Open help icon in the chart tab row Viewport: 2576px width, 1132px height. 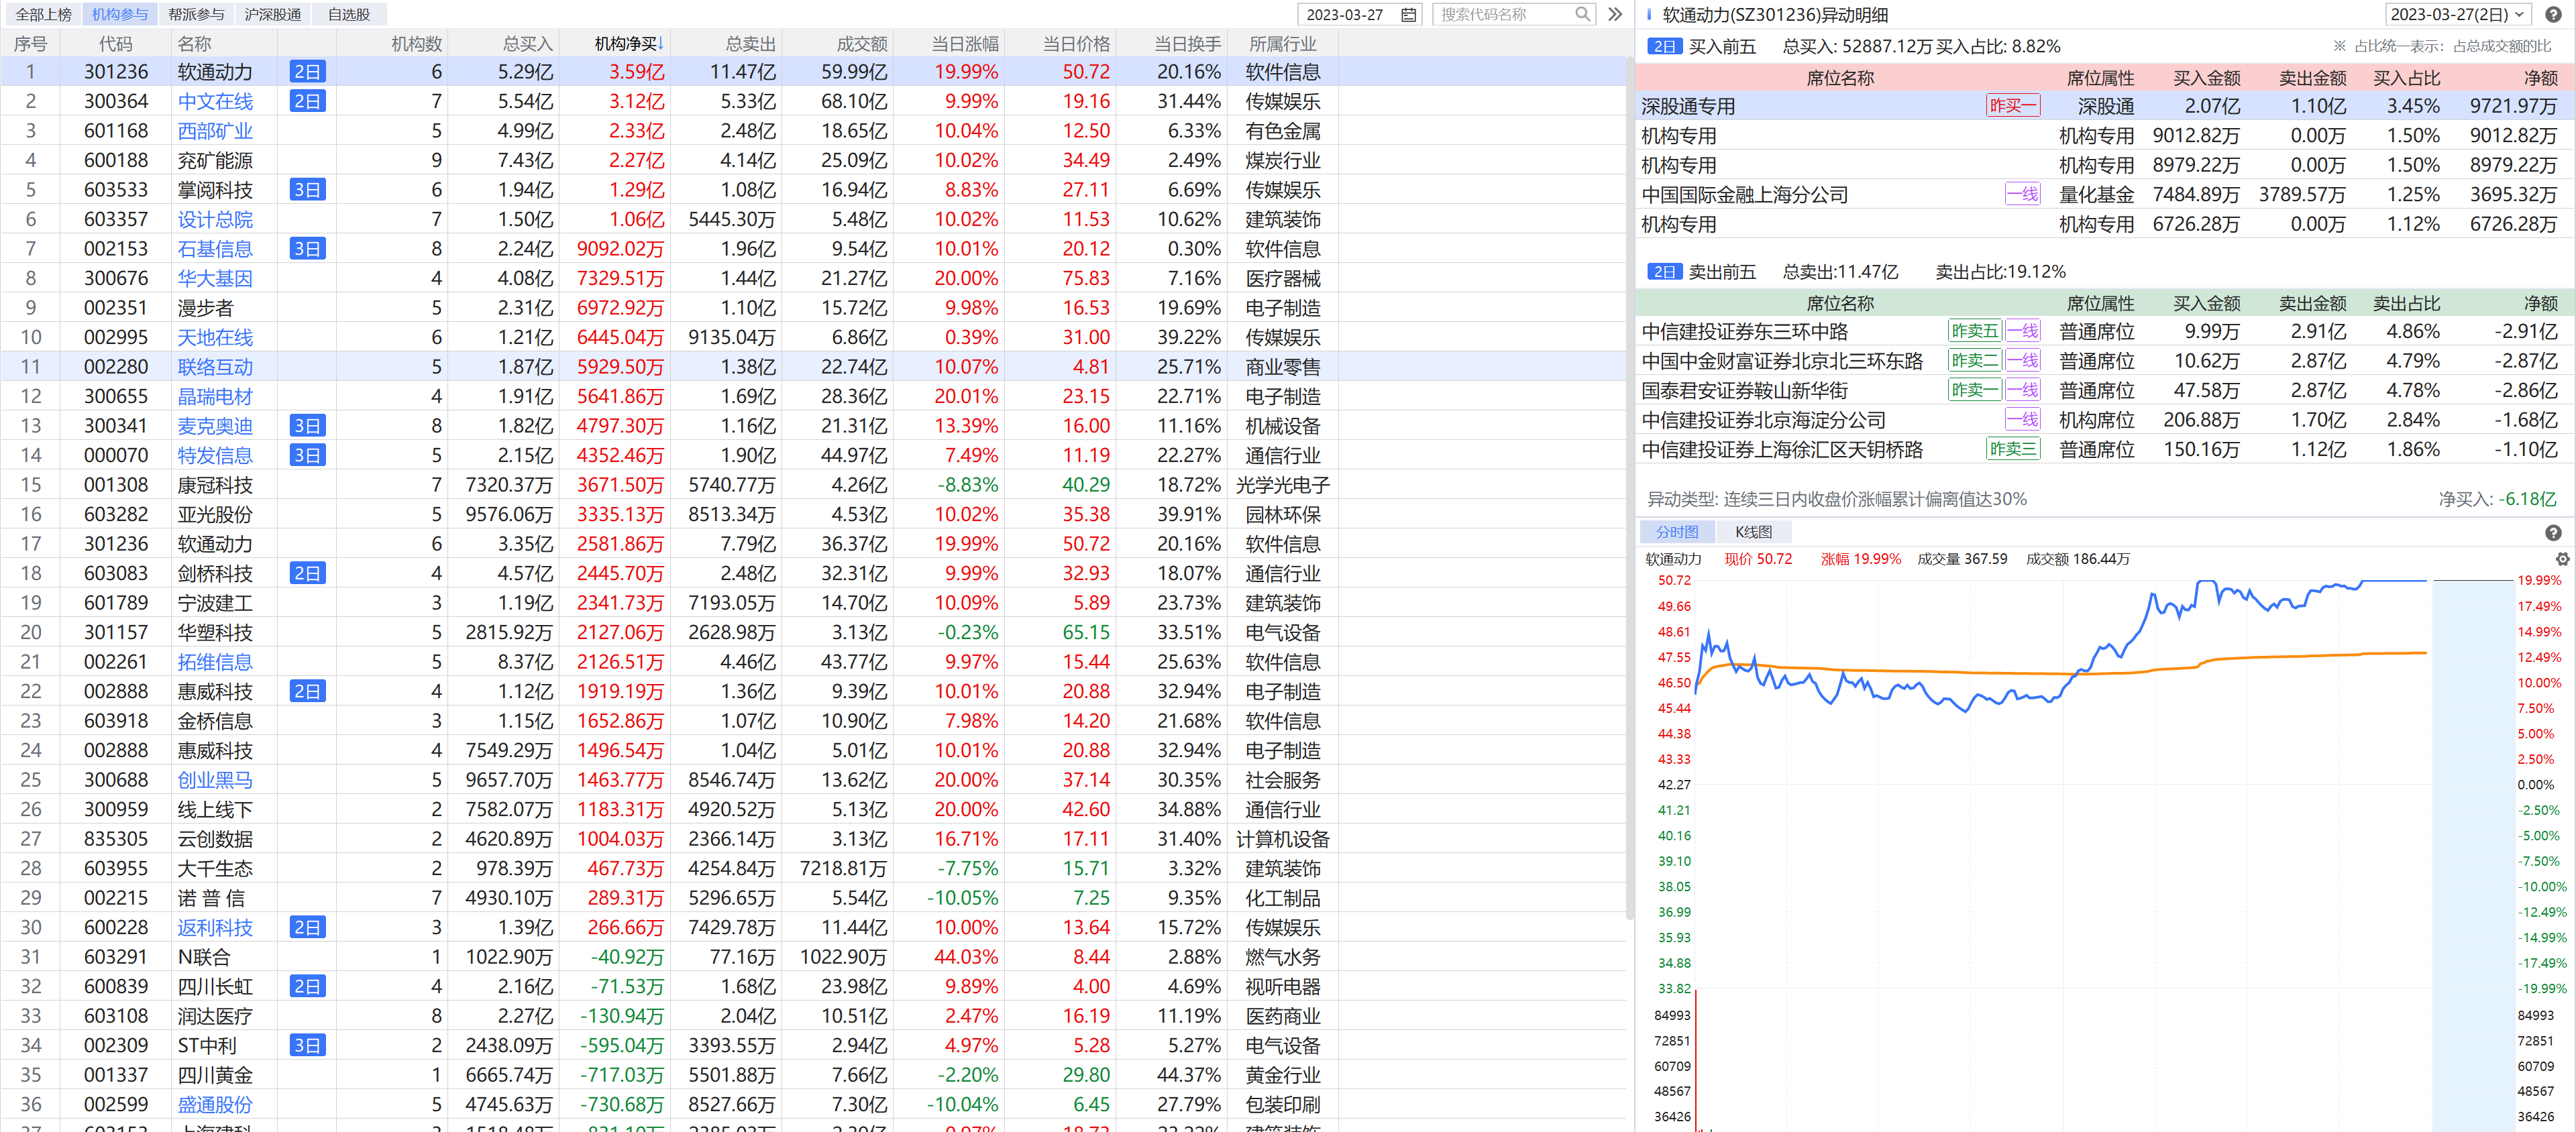click(x=2553, y=533)
